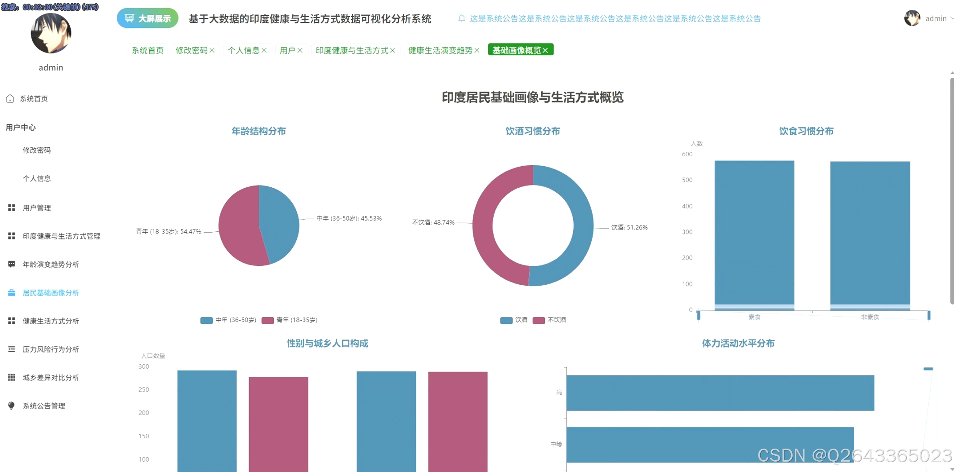Toggle the 饮酒 legend series
Image resolution: width=954 pixels, height=472 pixels.
tap(514, 320)
